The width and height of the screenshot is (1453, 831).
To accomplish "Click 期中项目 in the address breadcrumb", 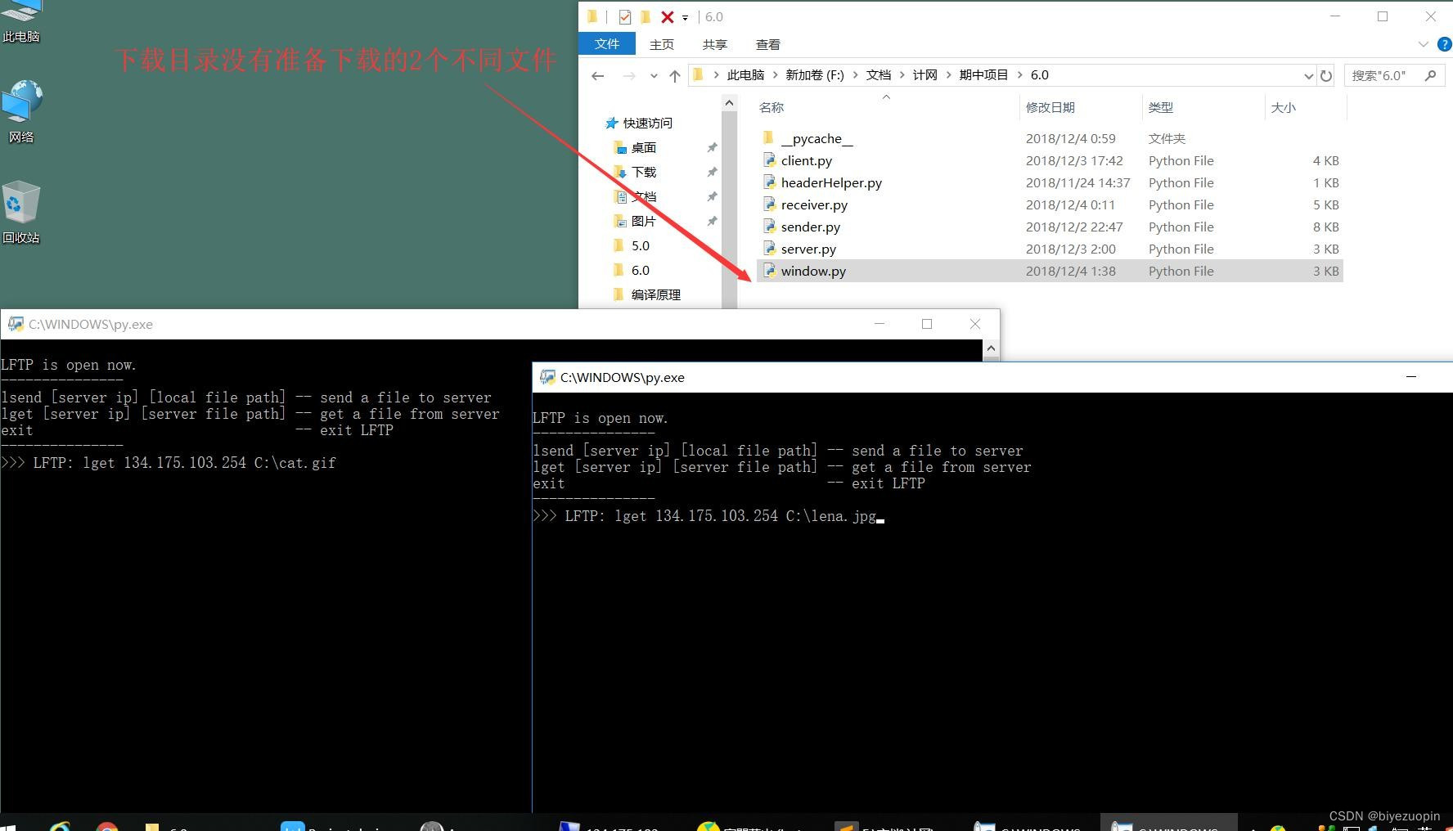I will (984, 75).
